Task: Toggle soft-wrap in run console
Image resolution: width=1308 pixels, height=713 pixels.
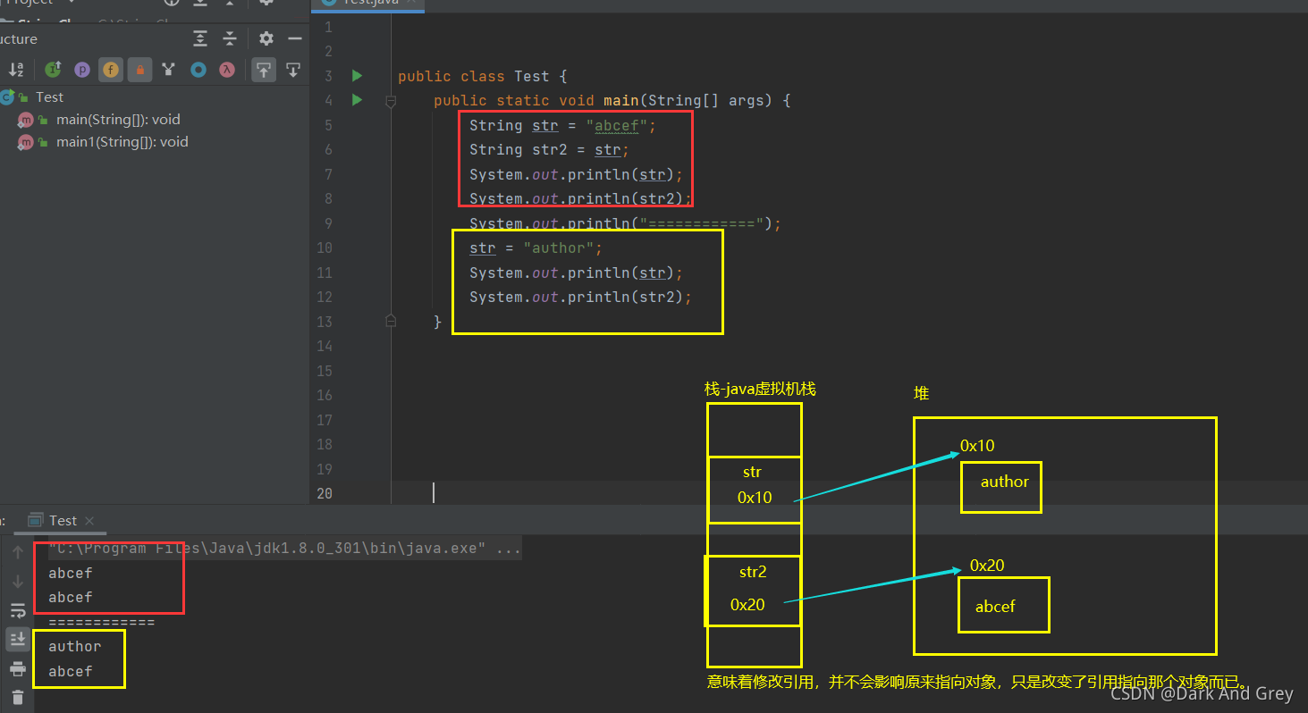Action: [x=18, y=610]
